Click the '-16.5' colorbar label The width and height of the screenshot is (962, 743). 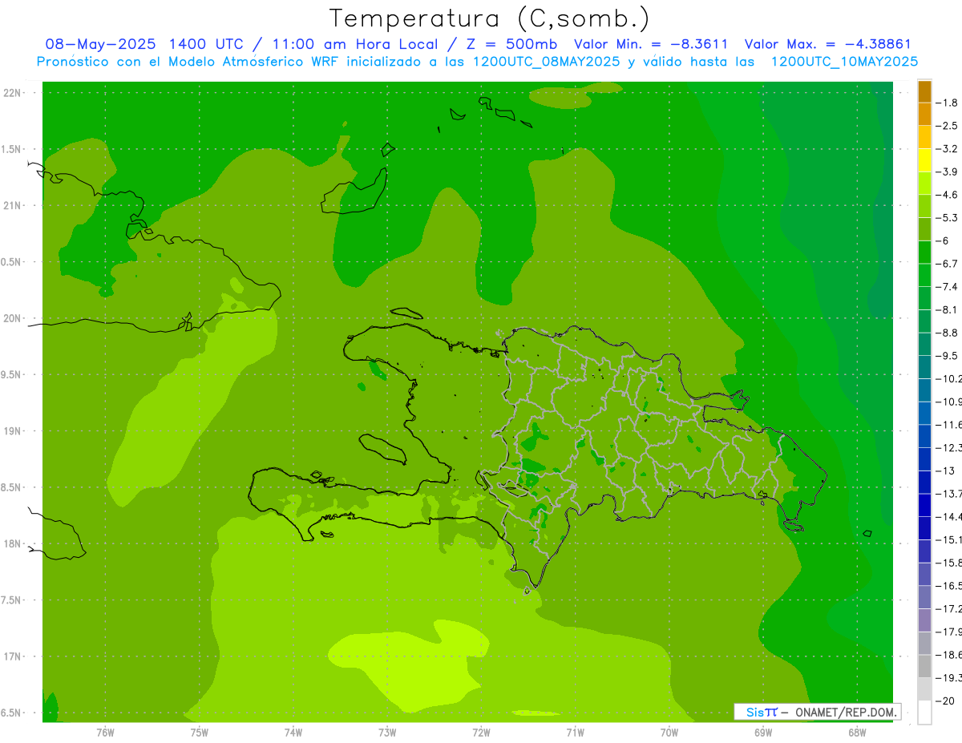pos(949,586)
